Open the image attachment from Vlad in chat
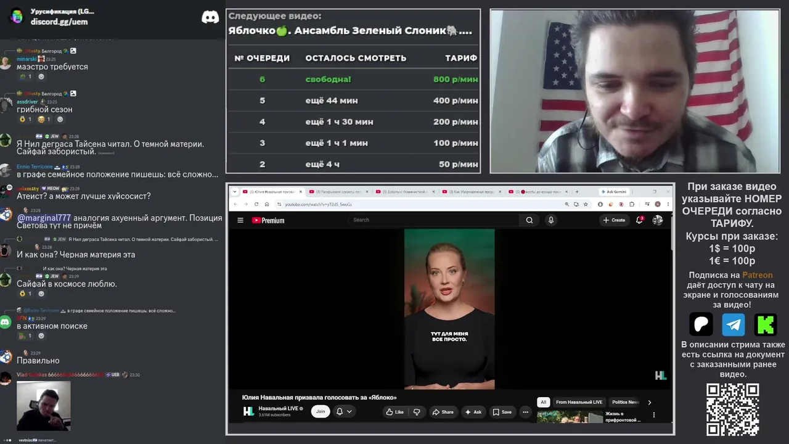Viewport: 789px width, 444px height. 43,406
